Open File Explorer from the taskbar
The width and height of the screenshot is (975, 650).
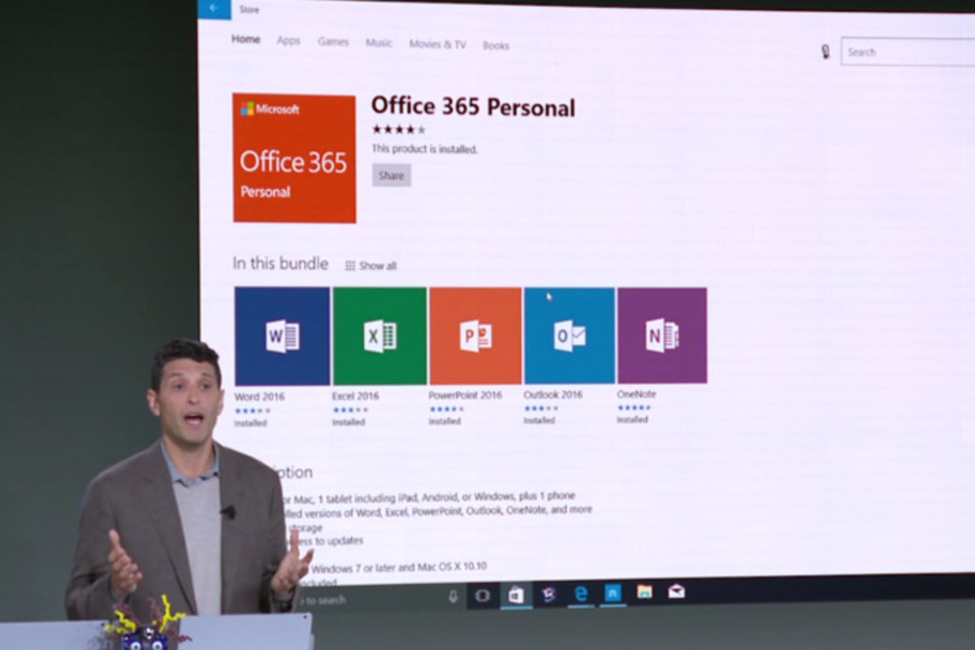(x=644, y=592)
